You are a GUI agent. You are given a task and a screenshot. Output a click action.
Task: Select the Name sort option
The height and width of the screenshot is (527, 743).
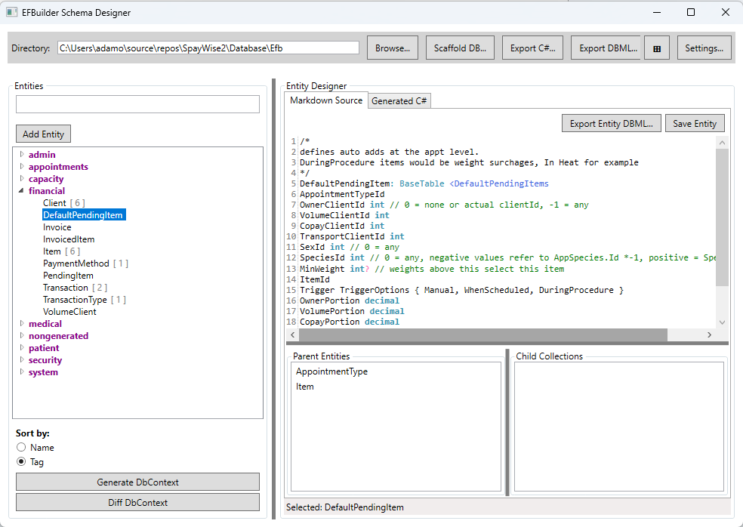pyautogui.click(x=22, y=447)
